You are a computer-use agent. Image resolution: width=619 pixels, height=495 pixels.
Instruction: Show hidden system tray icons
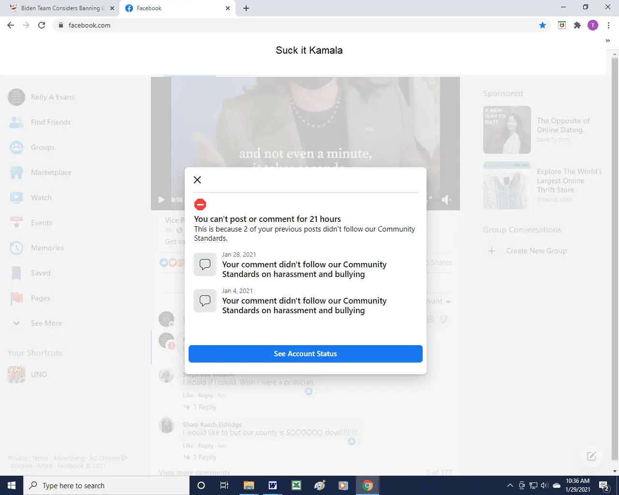(510, 485)
